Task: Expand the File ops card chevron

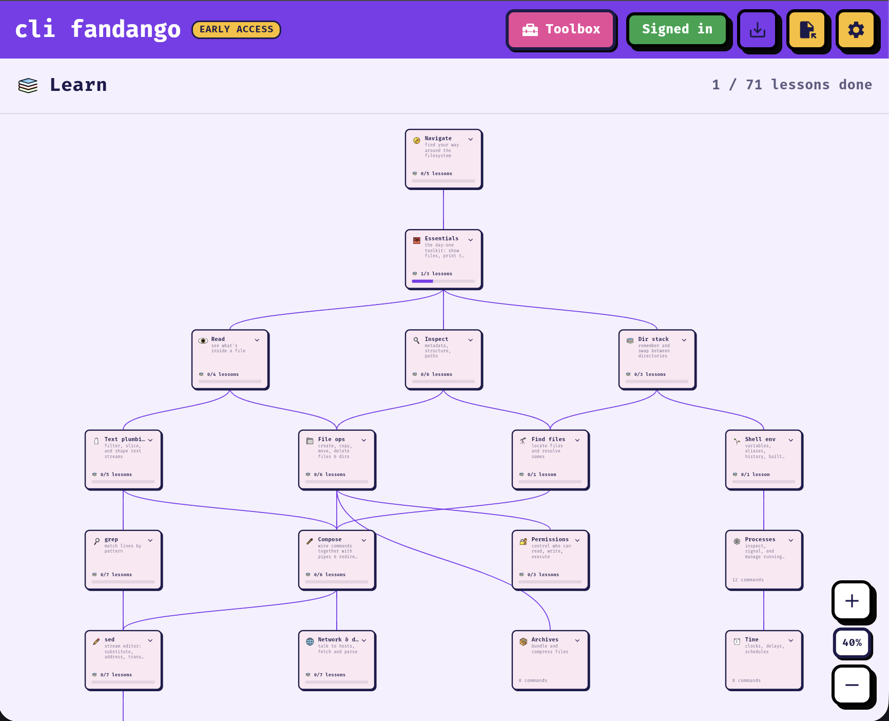Action: (x=364, y=440)
